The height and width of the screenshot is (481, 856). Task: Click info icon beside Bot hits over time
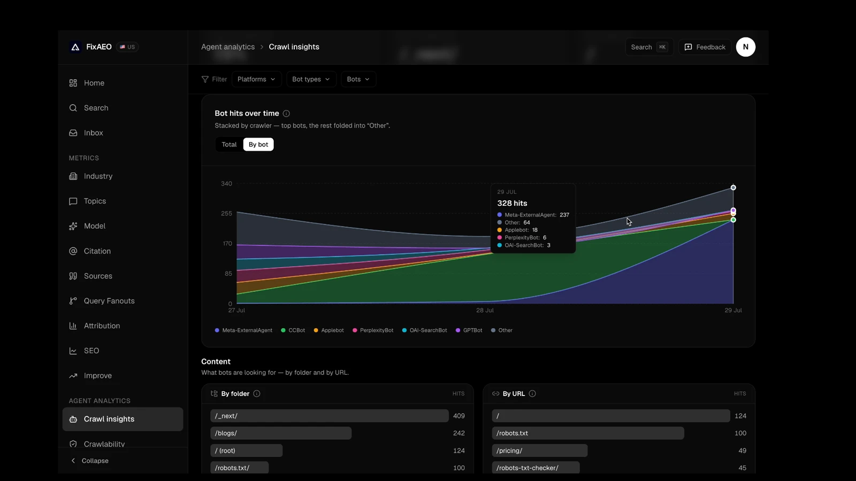(x=286, y=113)
